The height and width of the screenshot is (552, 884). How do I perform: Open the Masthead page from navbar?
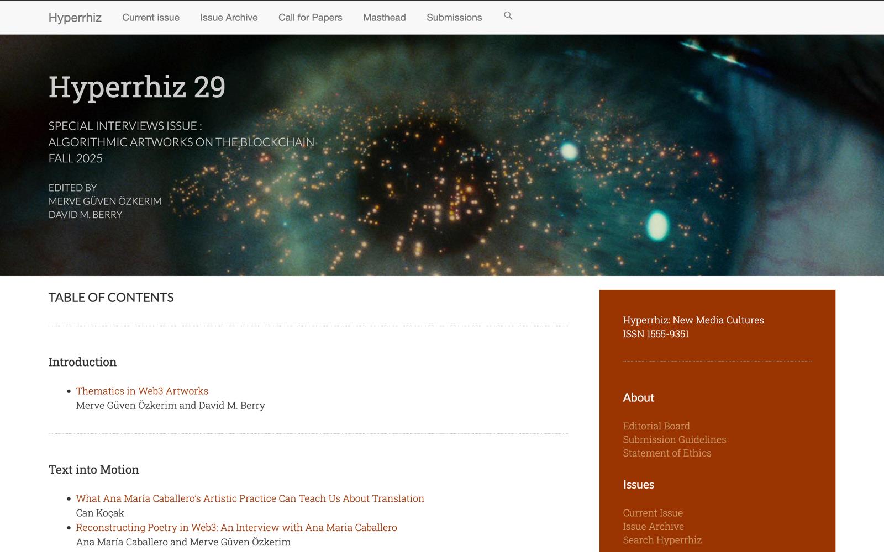click(x=385, y=18)
